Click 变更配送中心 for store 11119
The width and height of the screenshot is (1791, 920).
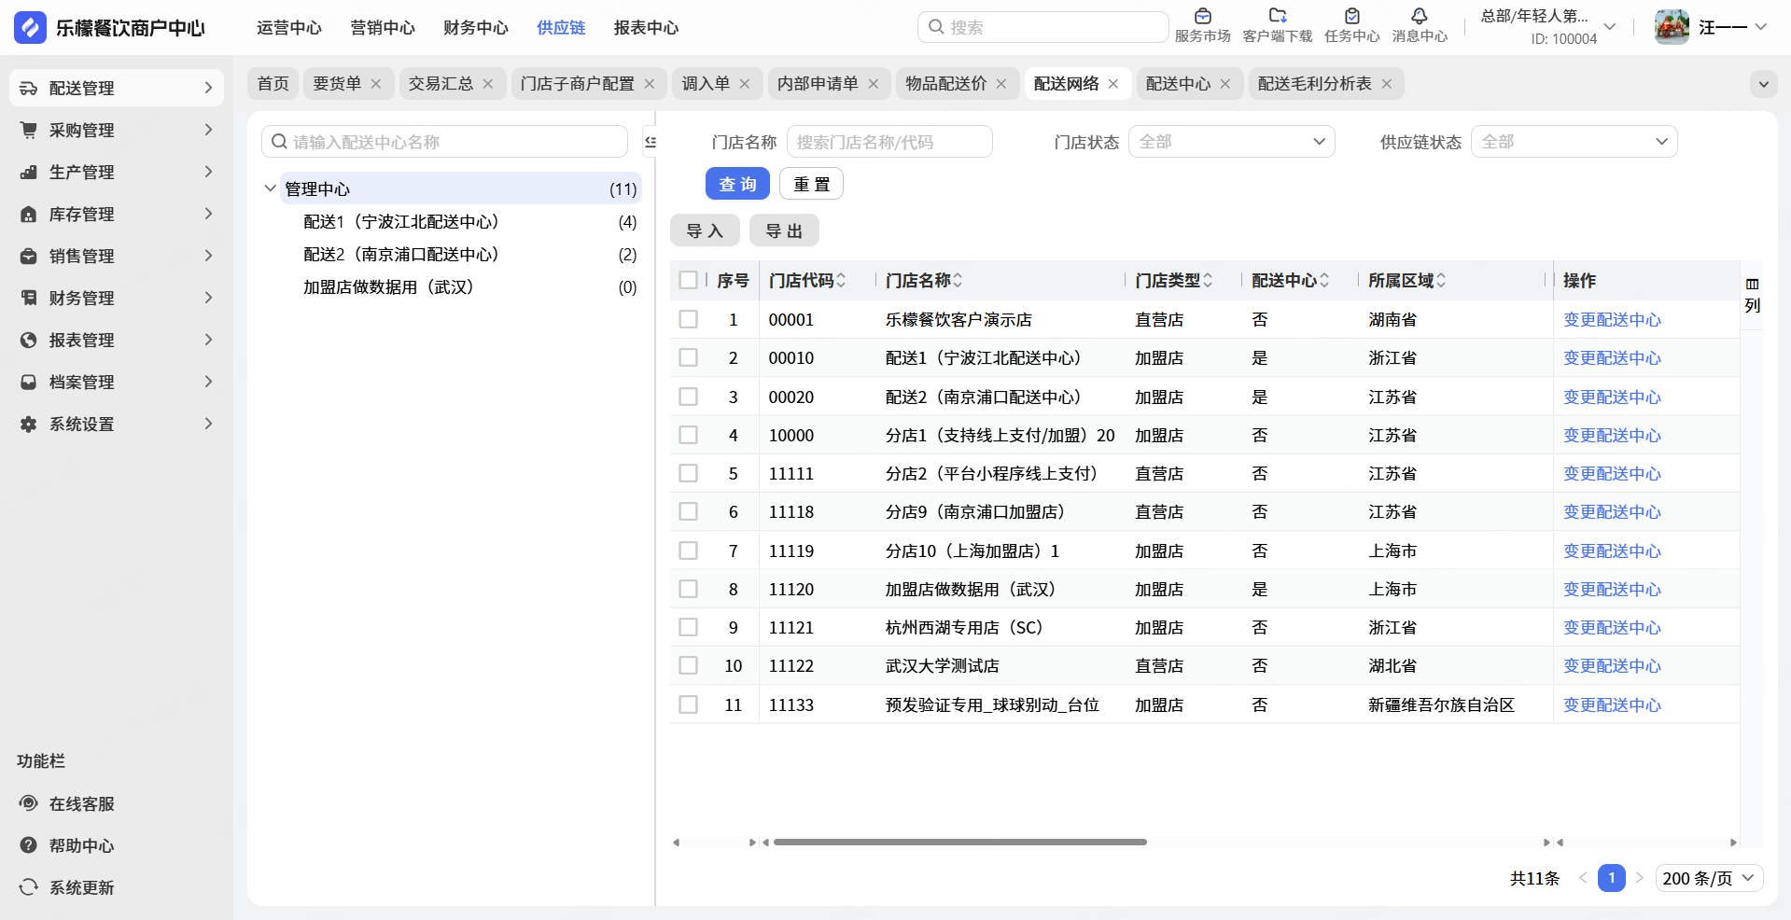1612,551
